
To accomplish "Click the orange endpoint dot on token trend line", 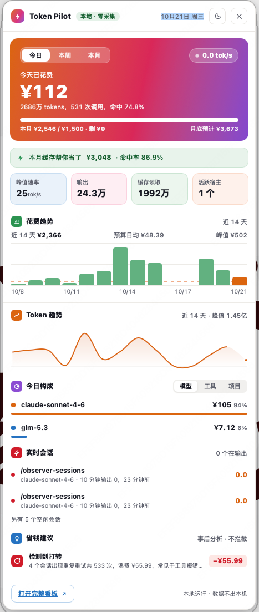I will click(x=246, y=360).
